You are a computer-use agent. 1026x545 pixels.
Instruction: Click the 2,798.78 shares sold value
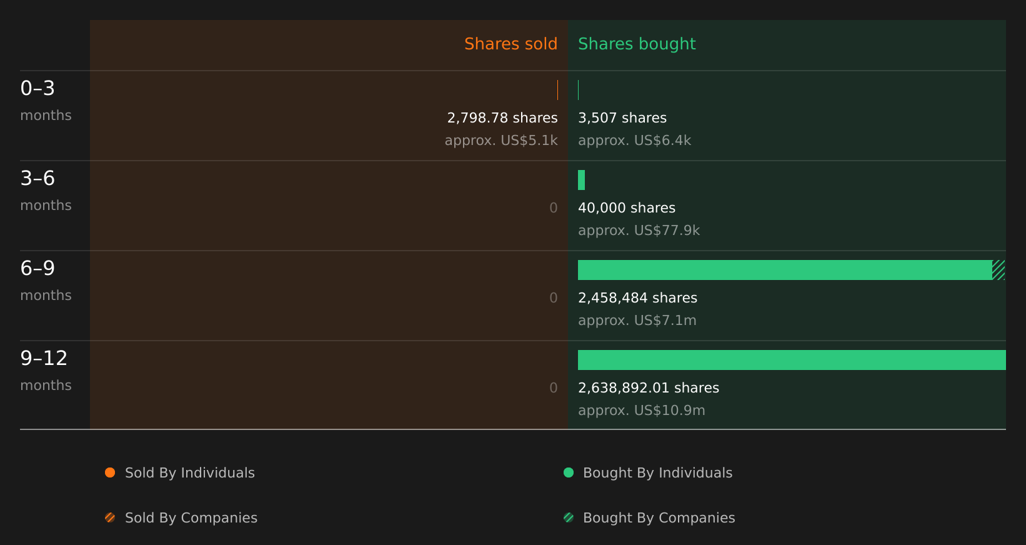(502, 118)
